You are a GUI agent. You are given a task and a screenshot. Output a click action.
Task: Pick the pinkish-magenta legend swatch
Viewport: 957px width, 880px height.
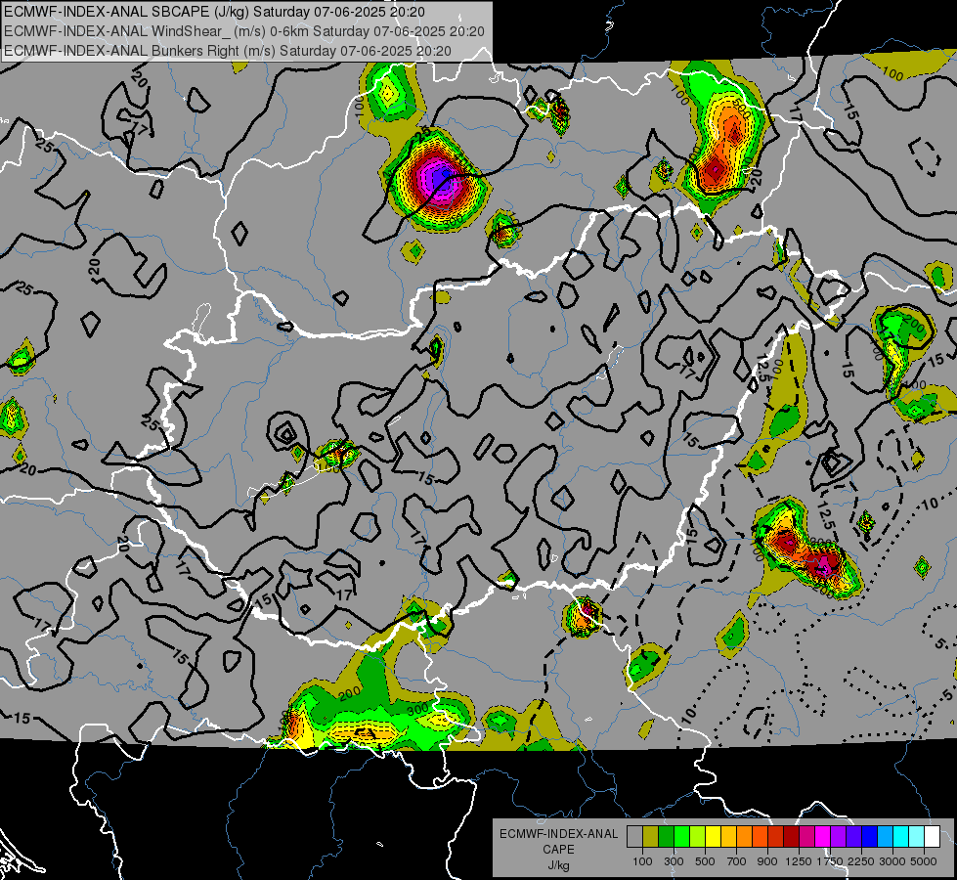click(806, 836)
